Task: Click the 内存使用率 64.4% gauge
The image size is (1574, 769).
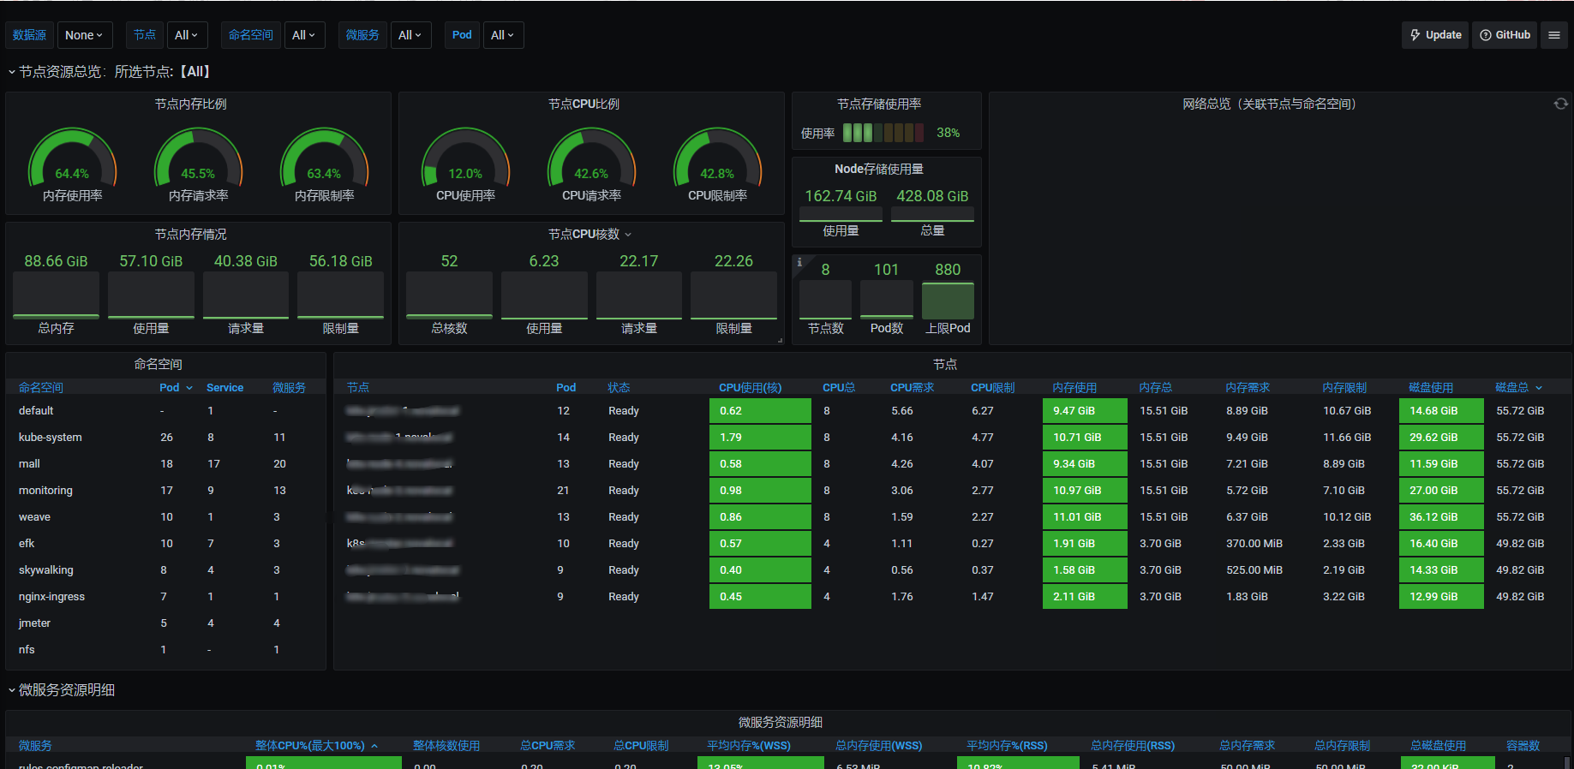Action: [72, 163]
